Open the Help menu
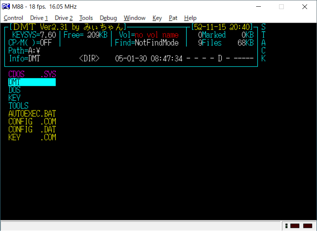Image resolution: width=317 pixels, height=231 pixels. (x=190, y=18)
